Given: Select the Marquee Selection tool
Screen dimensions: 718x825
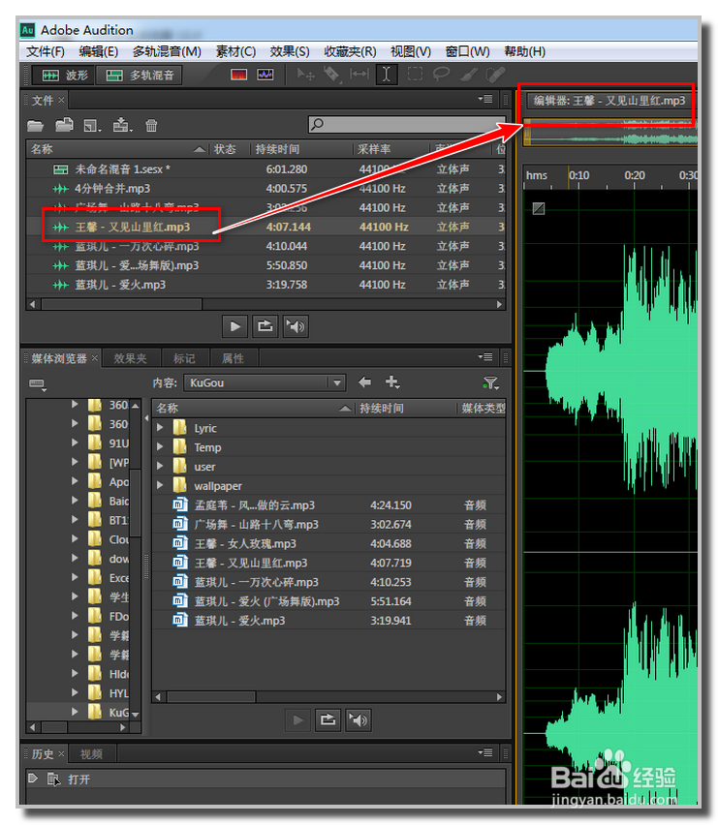Looking at the screenshot, I should point(415,75).
